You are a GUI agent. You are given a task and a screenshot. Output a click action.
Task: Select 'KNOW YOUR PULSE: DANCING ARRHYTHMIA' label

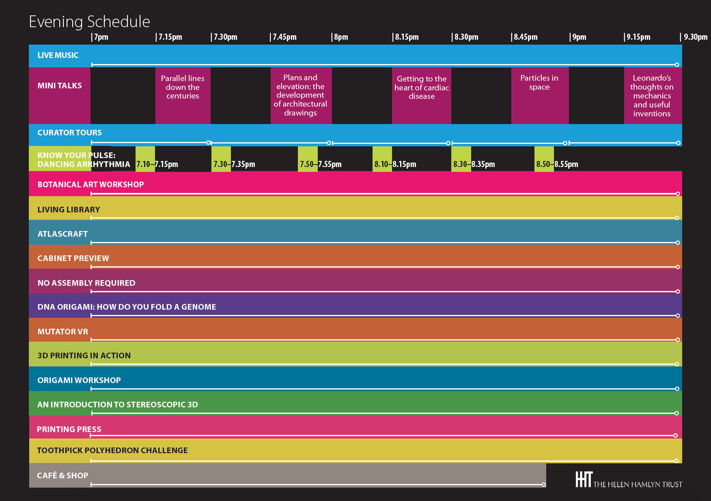[x=84, y=160]
